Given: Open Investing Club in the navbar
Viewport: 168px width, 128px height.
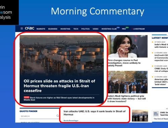Looking at the screenshot, I should click(x=109, y=29).
